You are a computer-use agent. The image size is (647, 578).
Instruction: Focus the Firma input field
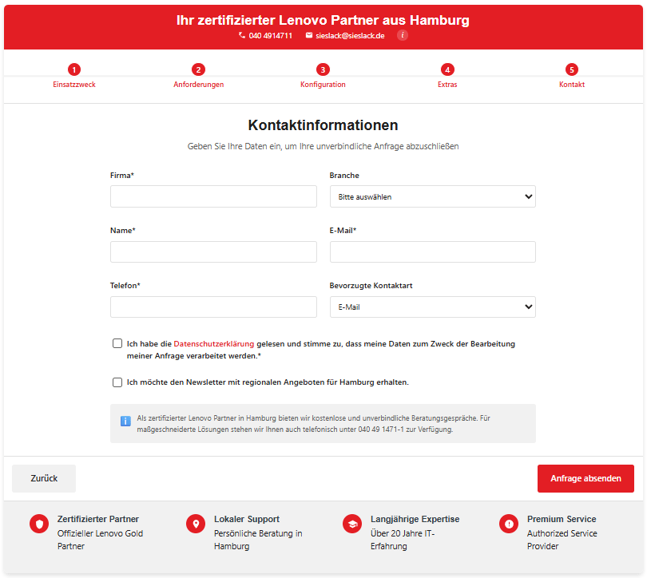tap(213, 196)
